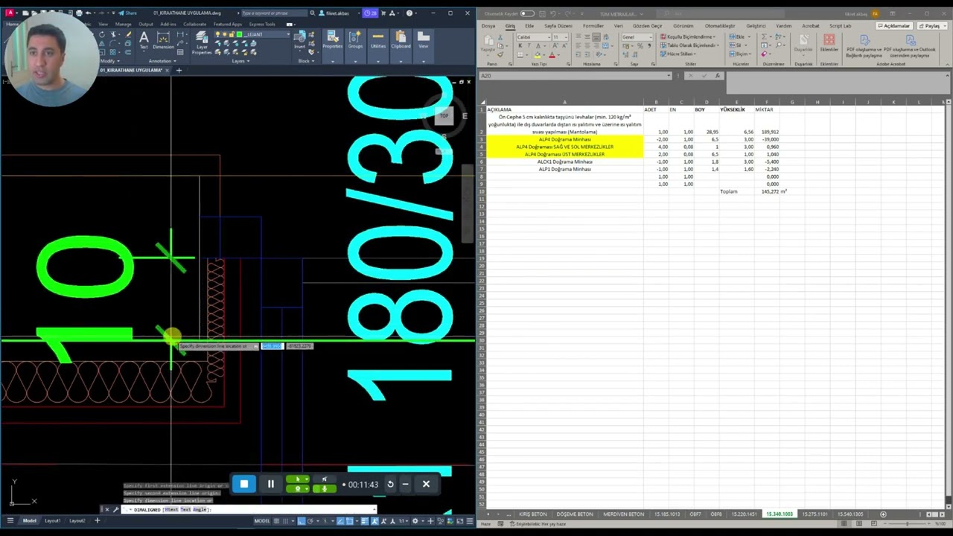The width and height of the screenshot is (953, 536).
Task: Click the Share button in AutoCAD
Action: 127,13
